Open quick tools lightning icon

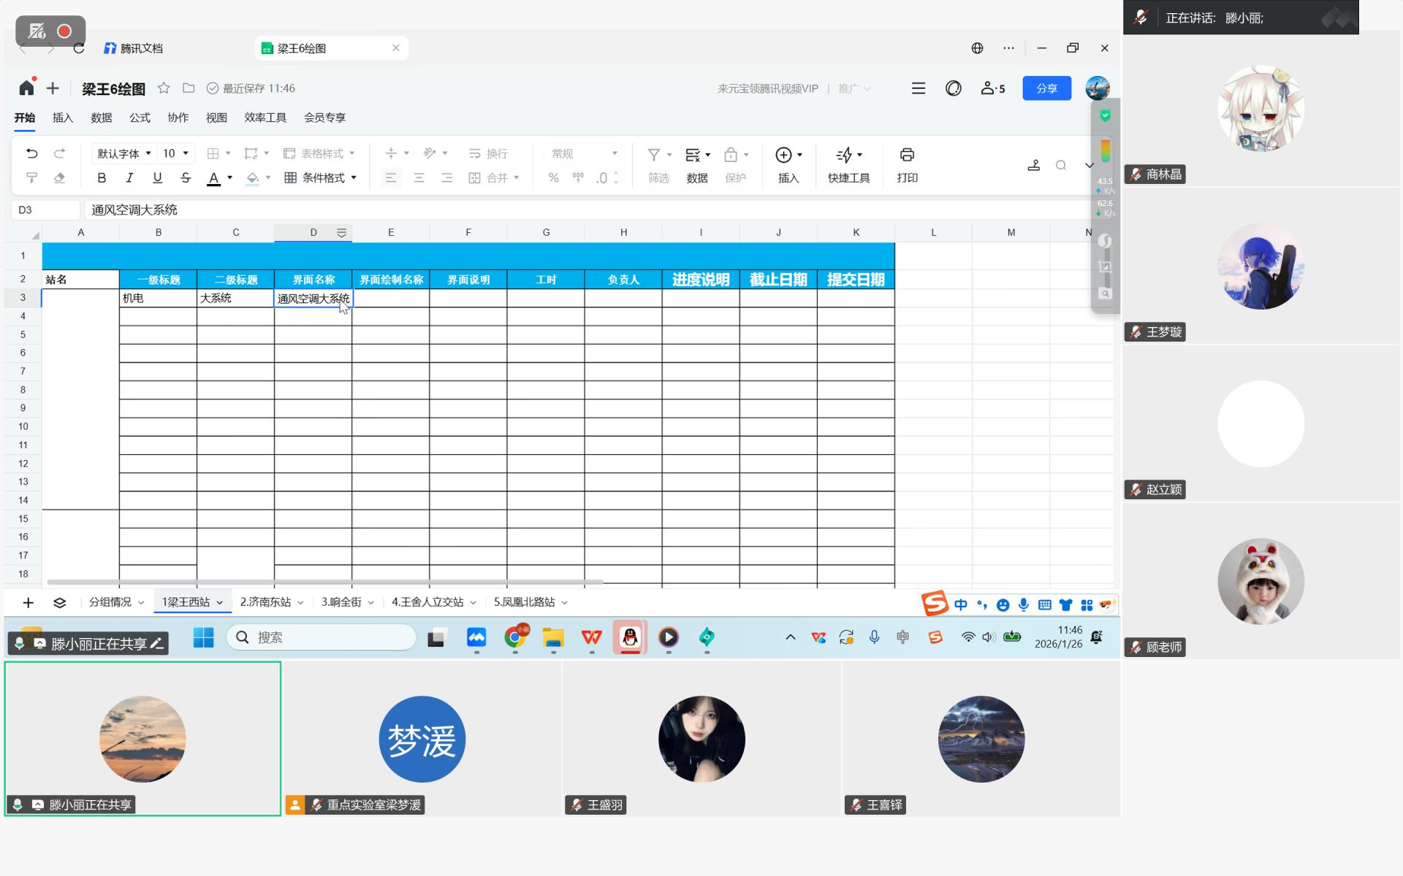coord(844,155)
